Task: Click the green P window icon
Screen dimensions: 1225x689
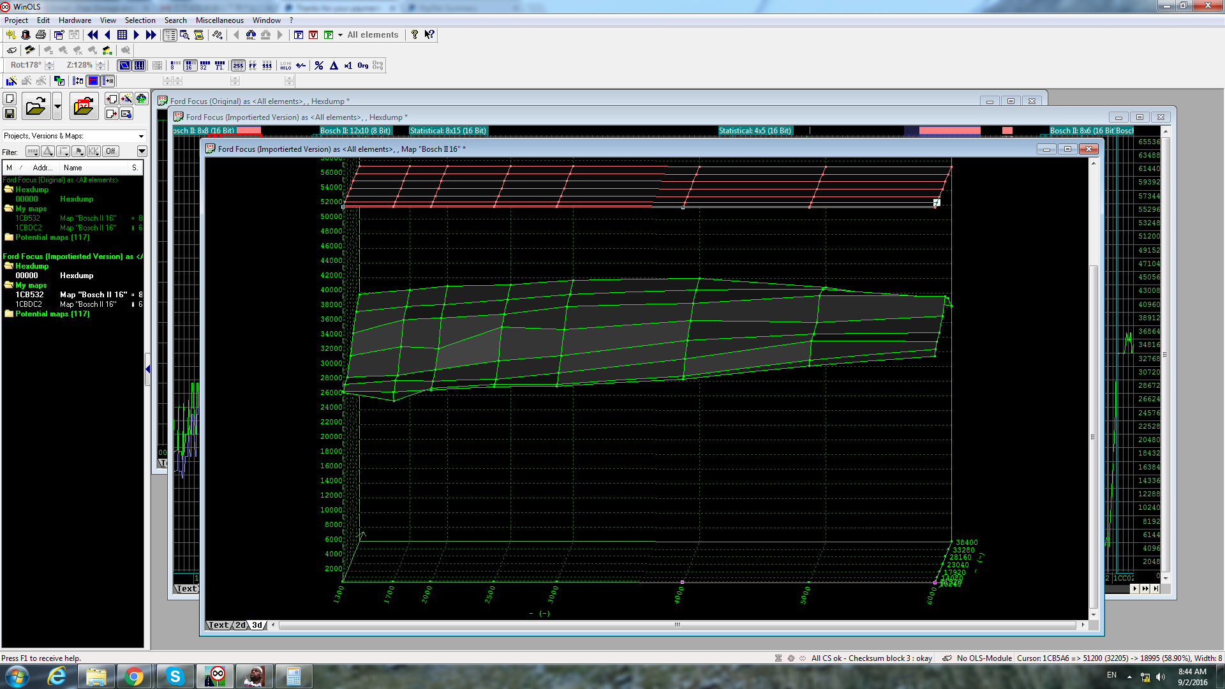Action: tap(329, 35)
